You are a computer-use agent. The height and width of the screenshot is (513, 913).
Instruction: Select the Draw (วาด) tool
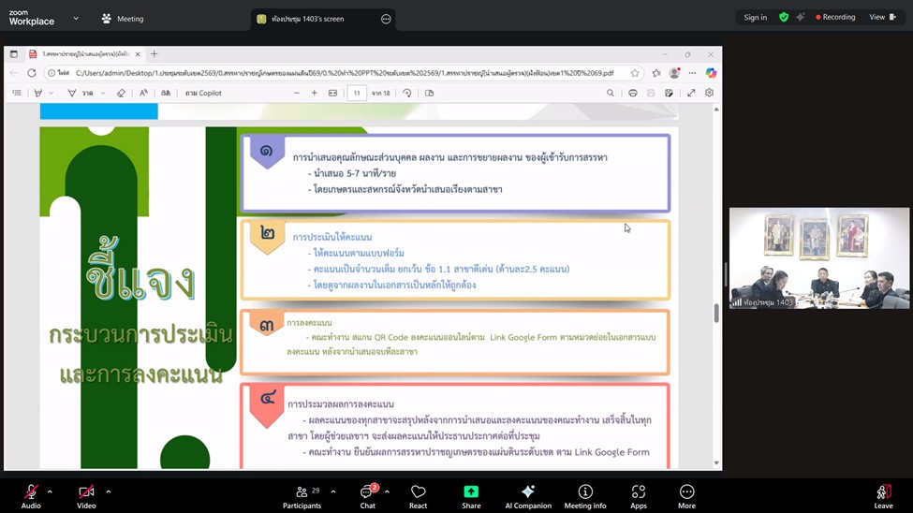tap(81, 93)
